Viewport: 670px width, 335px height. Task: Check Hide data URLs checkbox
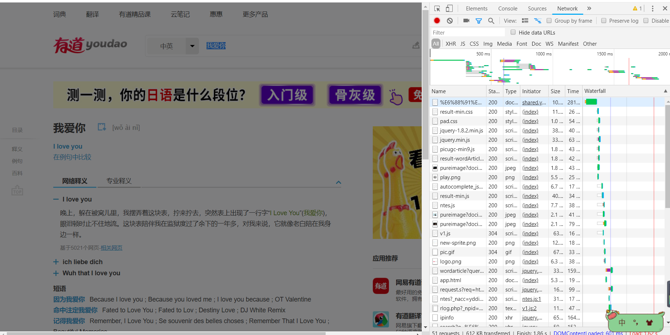click(x=513, y=32)
